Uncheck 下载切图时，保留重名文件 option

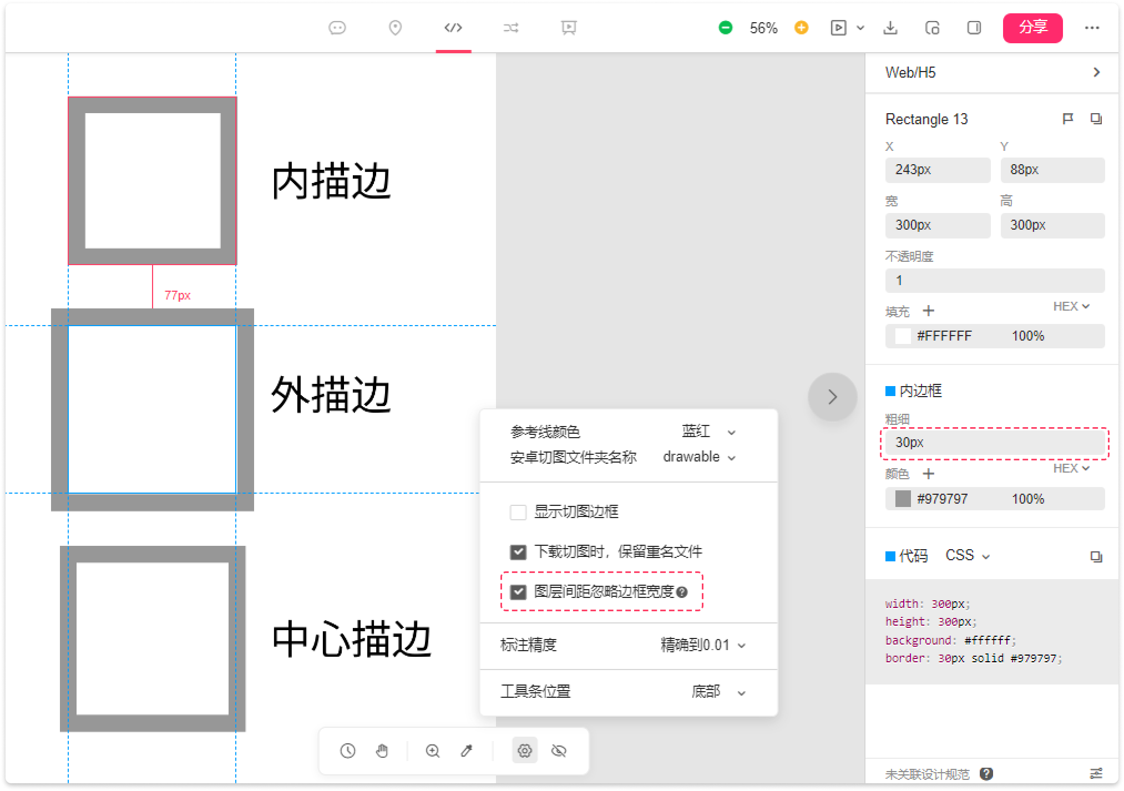[x=518, y=552]
